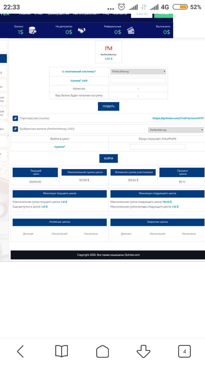
Task: Click the Максимум следующего цикла header
Action: [157, 194]
